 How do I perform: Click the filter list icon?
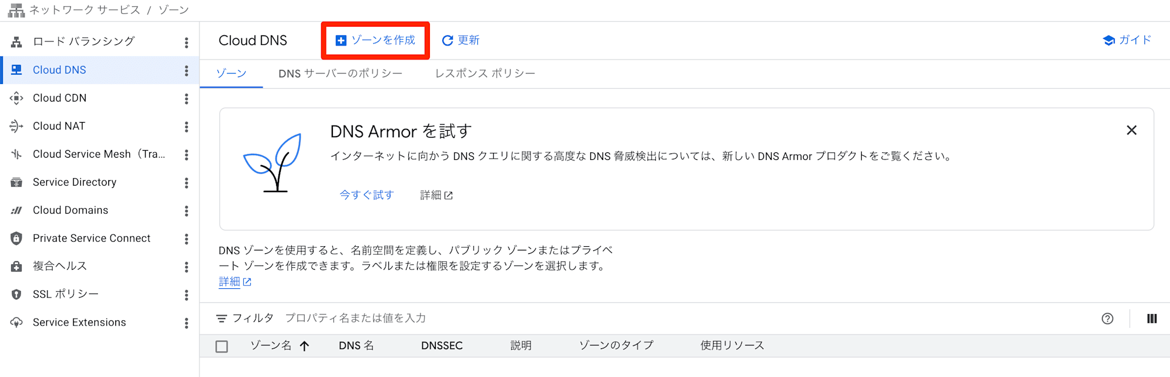click(x=222, y=319)
